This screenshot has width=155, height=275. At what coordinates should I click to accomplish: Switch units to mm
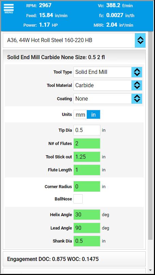coord(80,115)
